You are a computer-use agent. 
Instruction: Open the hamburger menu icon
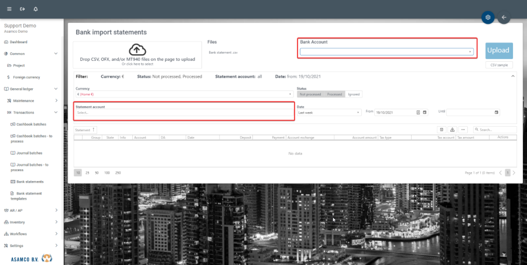pyautogui.click(x=9, y=9)
